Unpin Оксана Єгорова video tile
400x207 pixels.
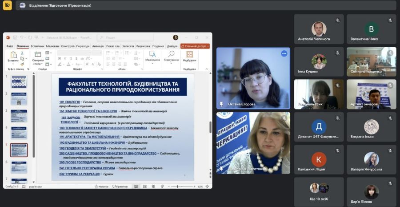coord(221,104)
